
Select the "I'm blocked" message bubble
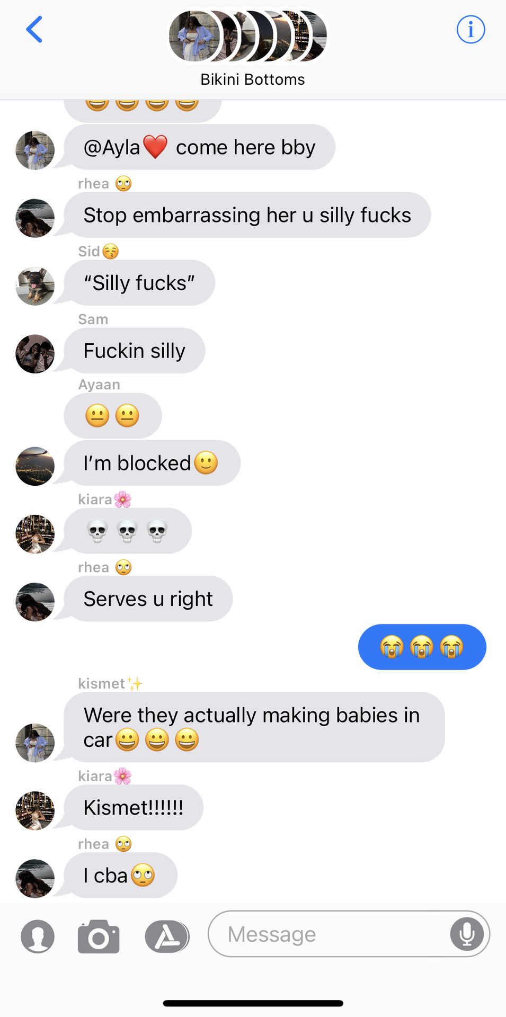[152, 463]
